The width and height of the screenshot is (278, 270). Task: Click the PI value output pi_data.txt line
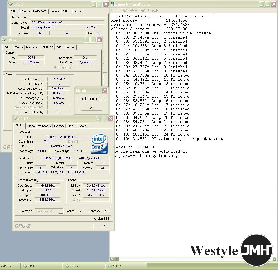coord(169,139)
